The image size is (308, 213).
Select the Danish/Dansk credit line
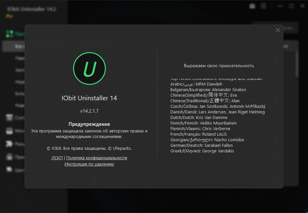(x=218, y=112)
